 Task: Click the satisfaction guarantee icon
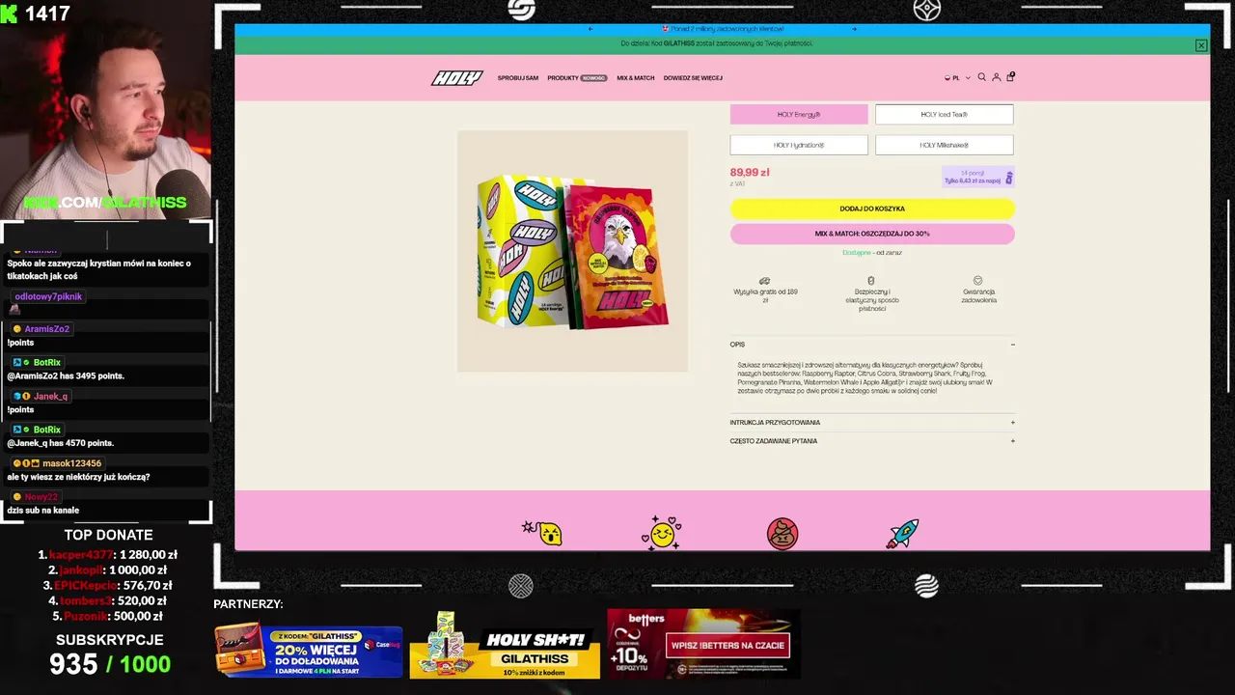(x=978, y=281)
